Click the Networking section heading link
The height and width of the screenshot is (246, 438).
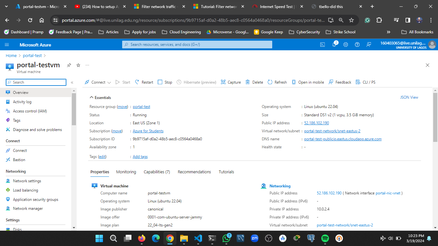(x=280, y=186)
